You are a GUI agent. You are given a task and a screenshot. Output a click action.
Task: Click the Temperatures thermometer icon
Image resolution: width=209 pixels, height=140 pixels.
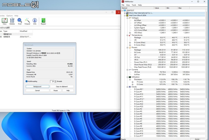point(130,35)
